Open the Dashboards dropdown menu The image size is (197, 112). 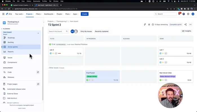pyautogui.click(x=49, y=14)
